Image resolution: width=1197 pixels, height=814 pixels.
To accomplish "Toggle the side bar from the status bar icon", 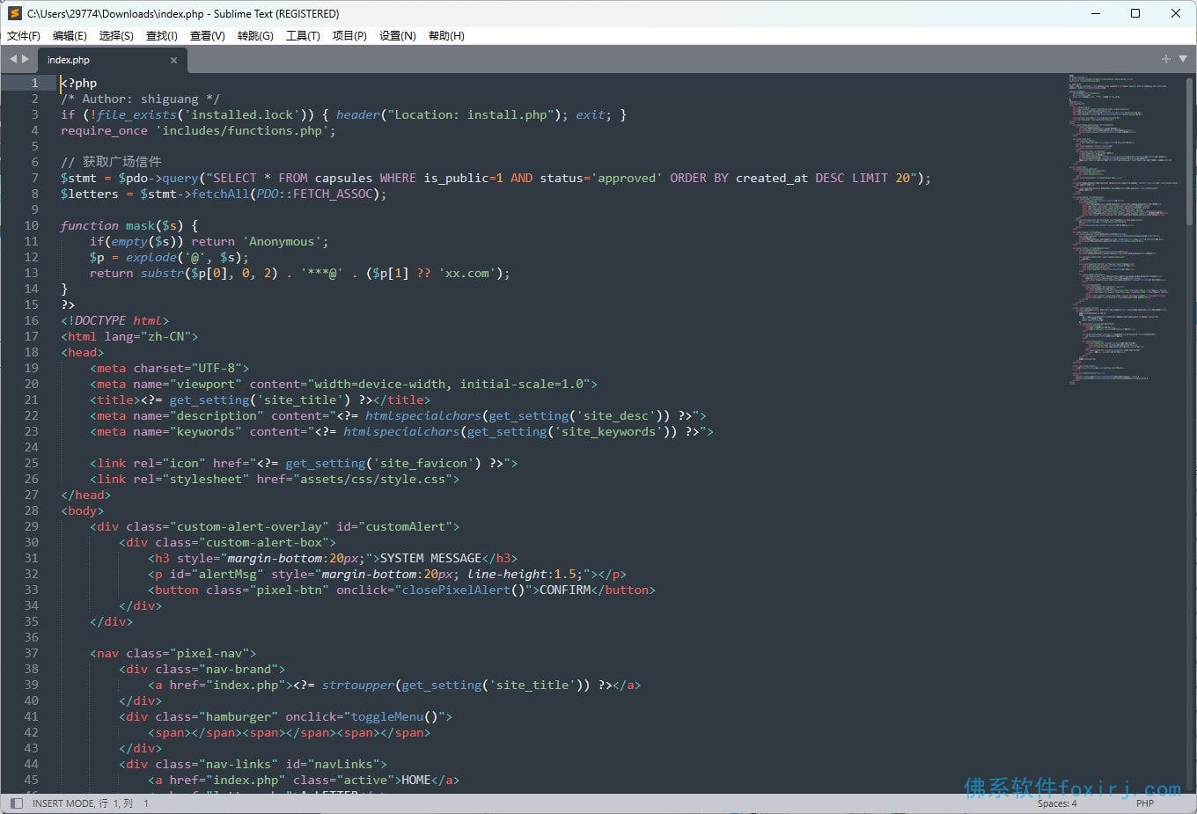I will (16, 803).
